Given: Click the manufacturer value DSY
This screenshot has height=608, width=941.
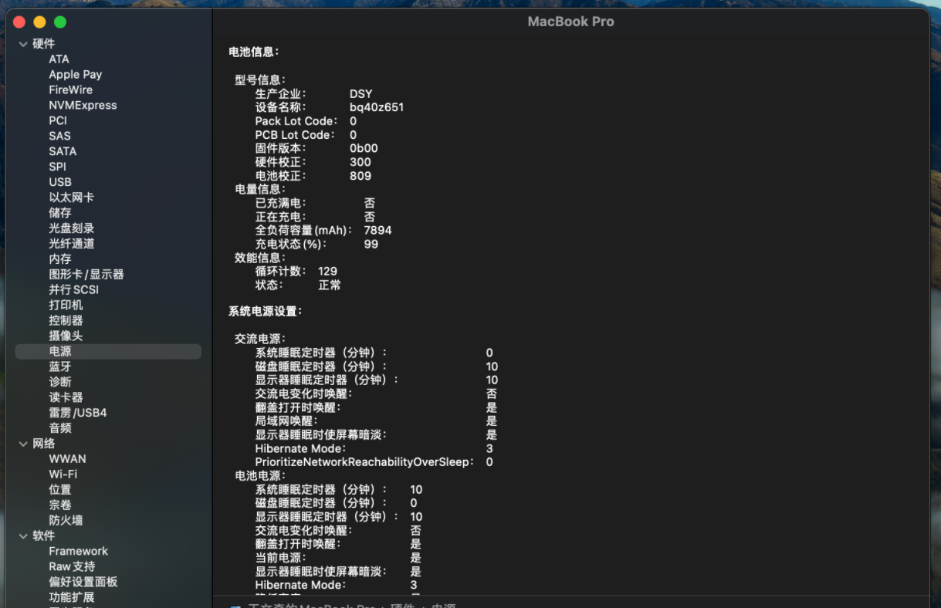Looking at the screenshot, I should 360,94.
